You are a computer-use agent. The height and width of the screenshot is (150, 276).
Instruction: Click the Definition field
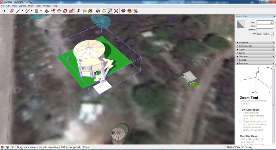coord(265,30)
